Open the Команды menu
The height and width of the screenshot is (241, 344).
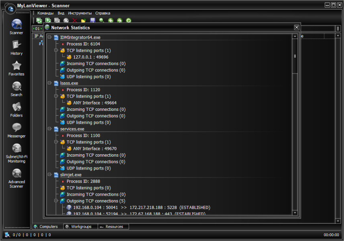45,13
